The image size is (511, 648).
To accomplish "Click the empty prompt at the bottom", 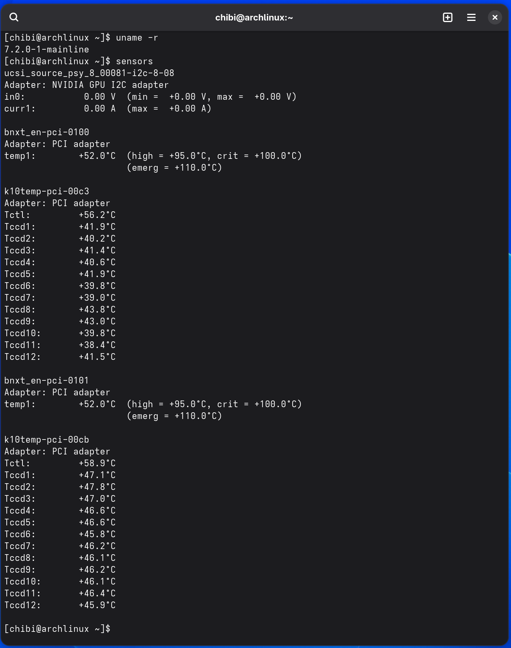I will 58,629.
